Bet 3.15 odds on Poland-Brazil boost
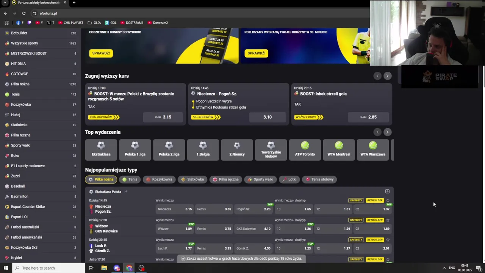The height and width of the screenshot is (273, 485). click(x=163, y=117)
